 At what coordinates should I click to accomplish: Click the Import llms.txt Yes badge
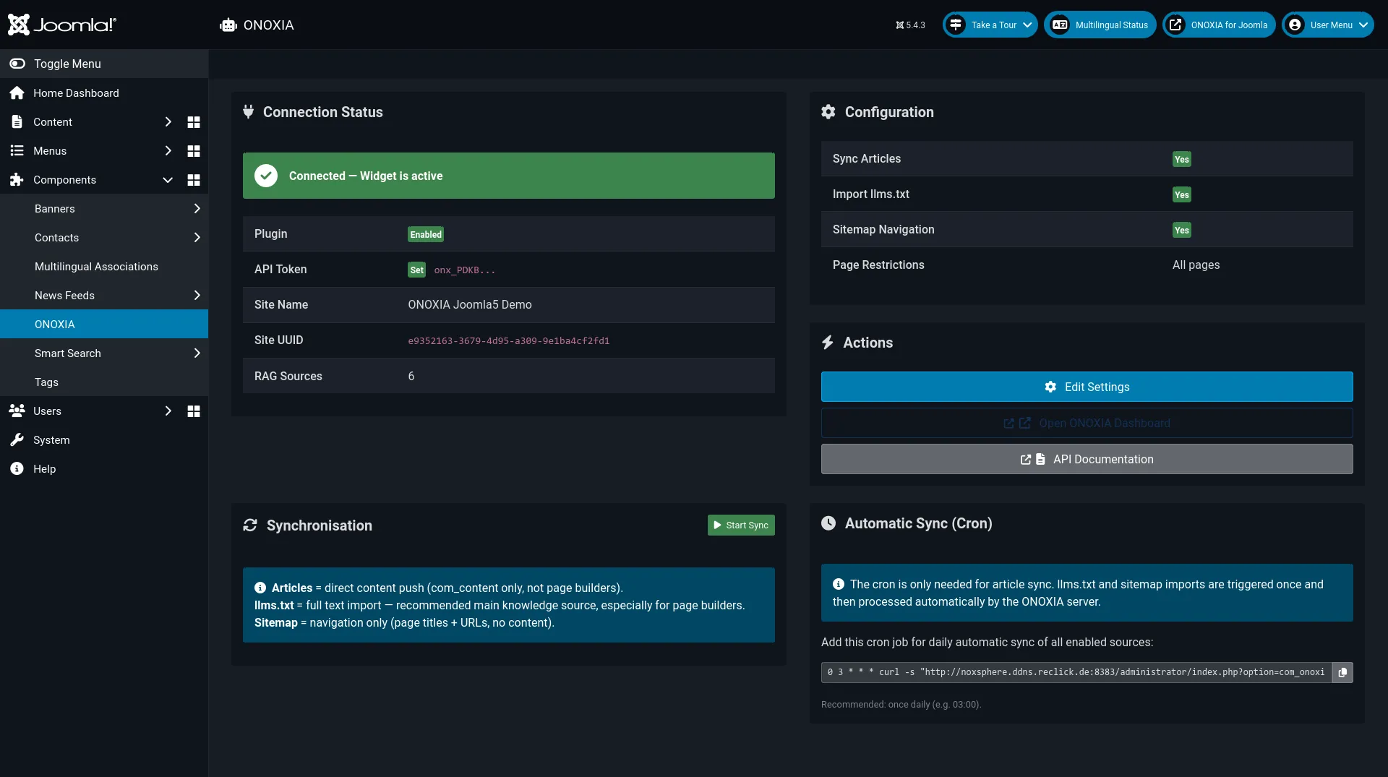tap(1181, 194)
